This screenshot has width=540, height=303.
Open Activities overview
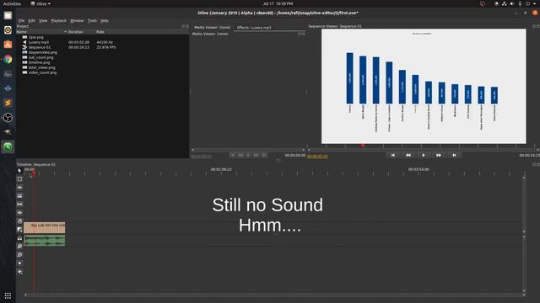(x=12, y=3)
